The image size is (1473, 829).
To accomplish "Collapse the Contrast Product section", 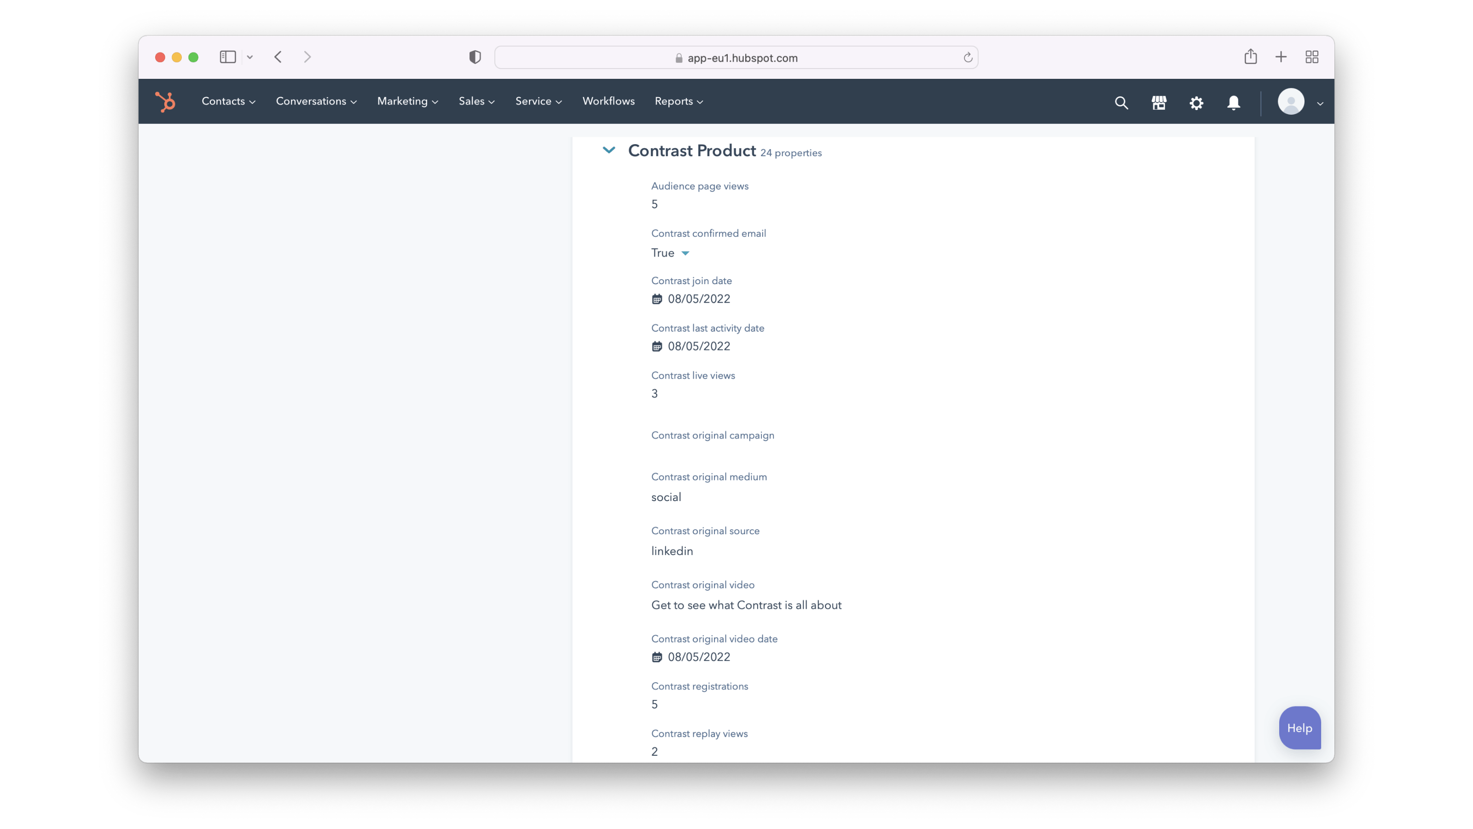I will pyautogui.click(x=609, y=151).
